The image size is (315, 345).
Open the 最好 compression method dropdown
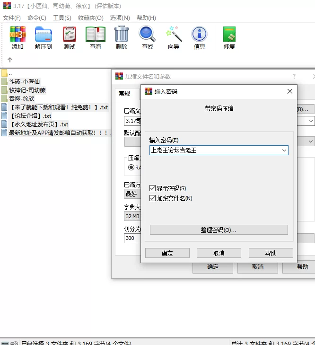coord(132,194)
